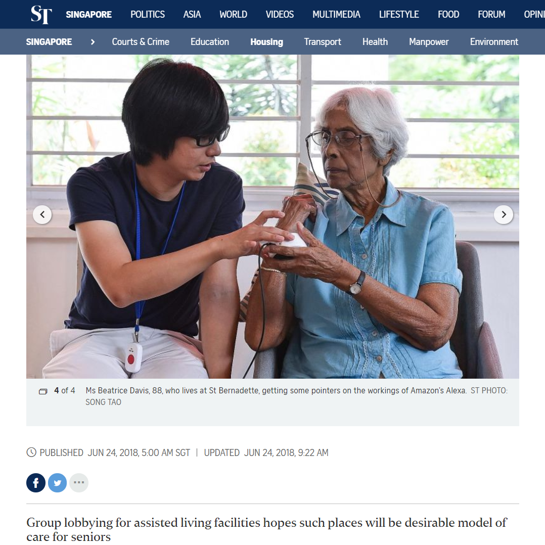
Task: Open the Lifestyle section
Action: pyautogui.click(x=399, y=14)
